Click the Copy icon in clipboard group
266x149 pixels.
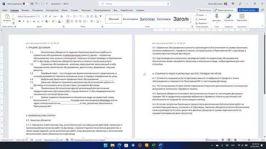13,19
